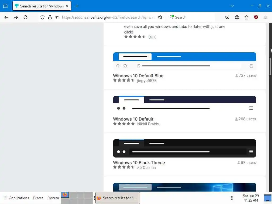Open the Extensions puzzle icon
This screenshot has height=204, width=272.
pos(246,17)
